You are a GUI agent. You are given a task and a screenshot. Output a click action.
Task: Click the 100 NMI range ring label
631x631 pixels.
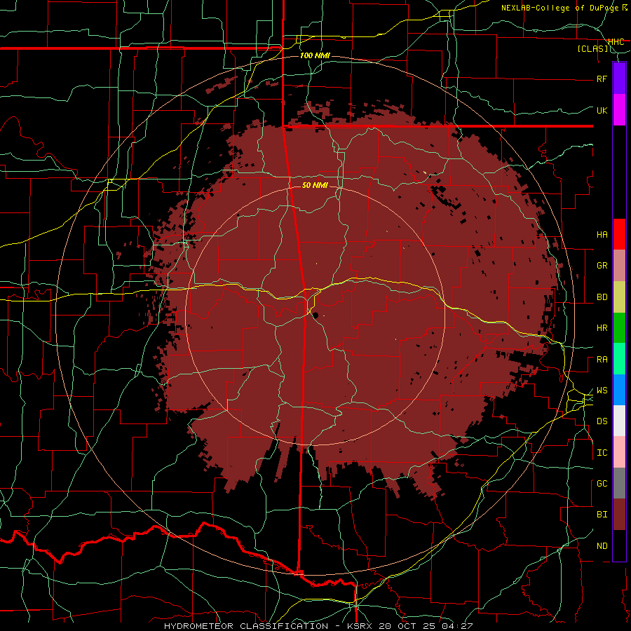click(x=315, y=55)
